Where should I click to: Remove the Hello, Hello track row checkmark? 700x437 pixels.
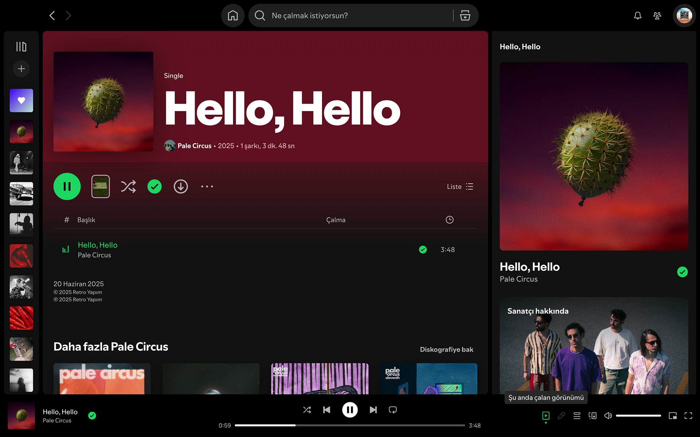(423, 249)
